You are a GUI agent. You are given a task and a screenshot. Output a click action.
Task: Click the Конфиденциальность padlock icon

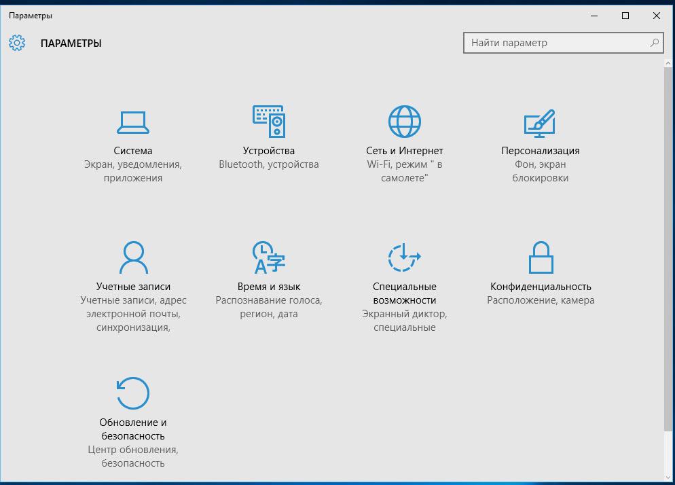pyautogui.click(x=541, y=257)
